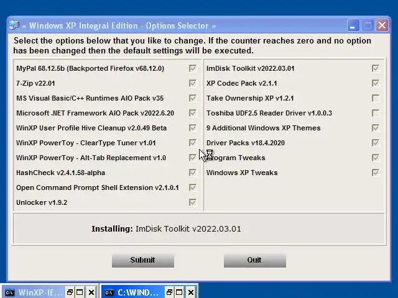Toggle the MyPal 68.12.5b checkbox
The width and height of the screenshot is (398, 298).
192,68
